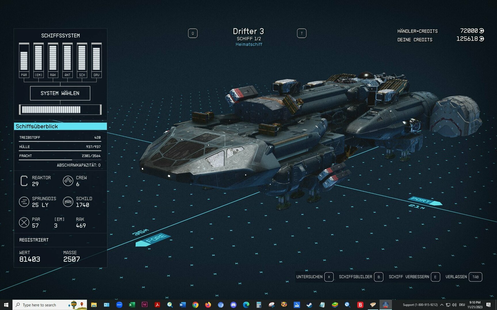The image size is (497, 310).
Task: Click the Crew icon
Action: tap(68, 181)
